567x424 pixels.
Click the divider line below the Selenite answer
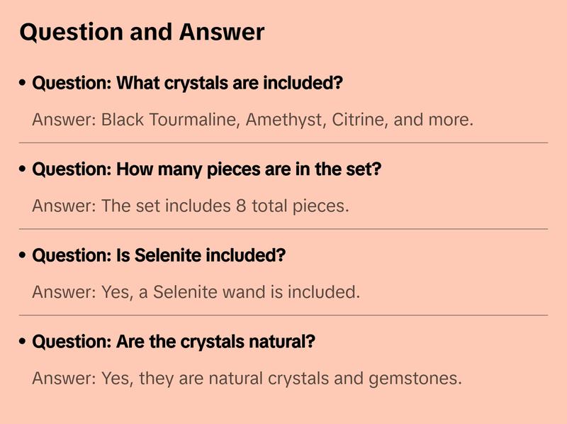pos(283,315)
